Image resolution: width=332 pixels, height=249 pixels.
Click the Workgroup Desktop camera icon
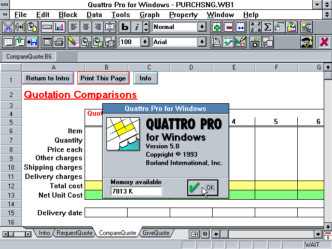click(256, 42)
